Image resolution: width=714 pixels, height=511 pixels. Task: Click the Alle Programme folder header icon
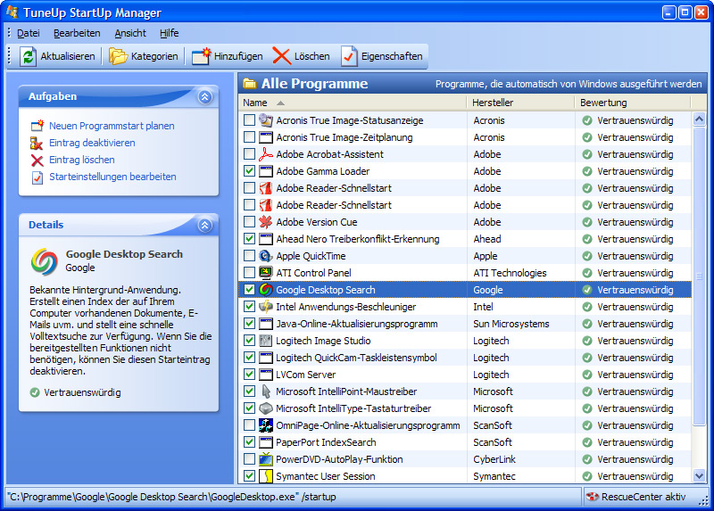249,83
